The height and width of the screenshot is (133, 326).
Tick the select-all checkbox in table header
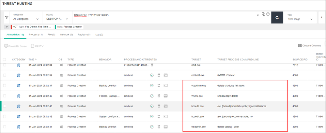5,59
